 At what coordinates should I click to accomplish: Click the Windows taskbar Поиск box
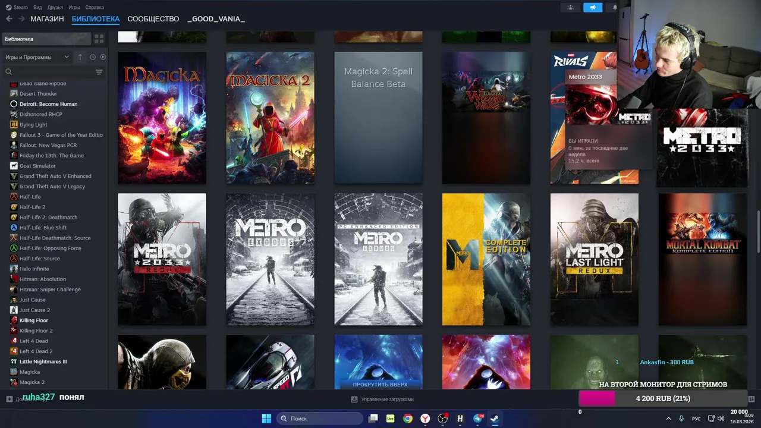point(320,418)
